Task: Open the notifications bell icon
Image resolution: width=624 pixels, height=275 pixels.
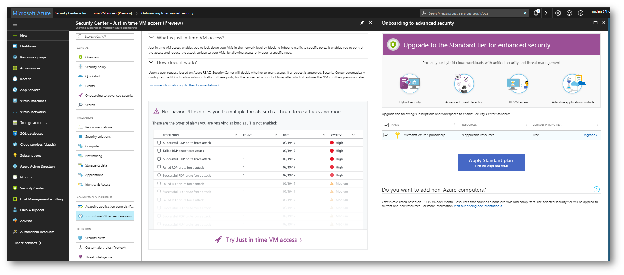Action: tap(536, 13)
